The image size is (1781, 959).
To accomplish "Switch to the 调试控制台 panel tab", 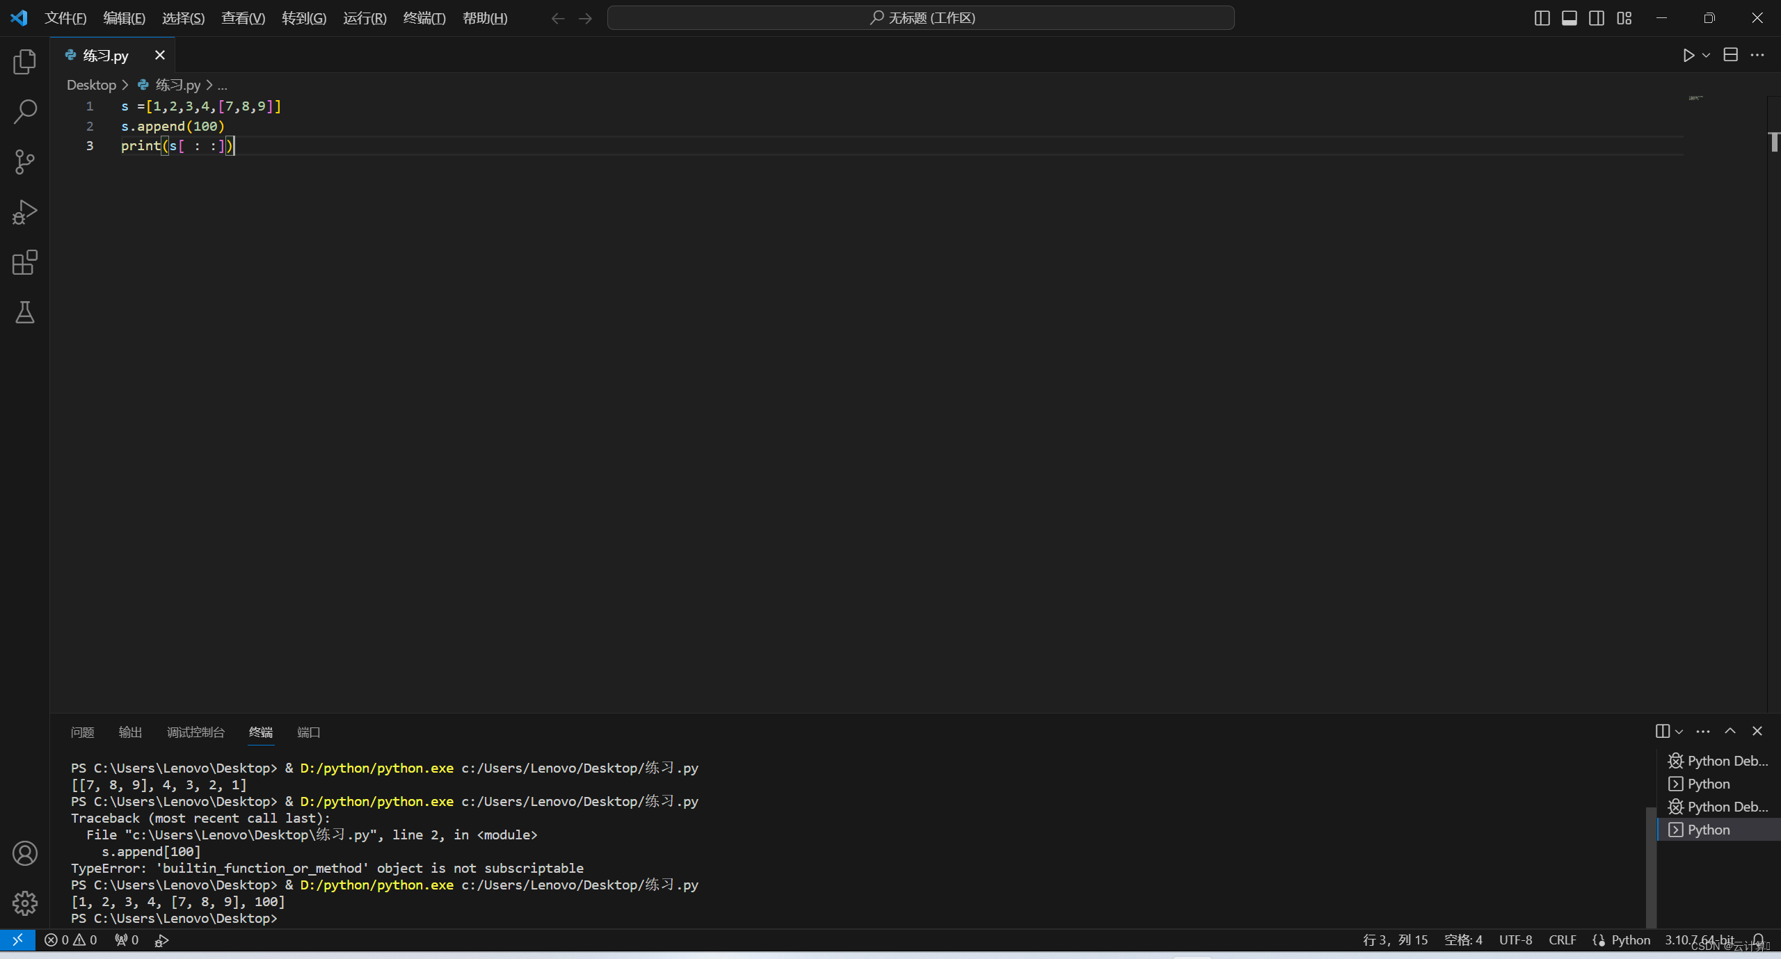I will pos(195,732).
